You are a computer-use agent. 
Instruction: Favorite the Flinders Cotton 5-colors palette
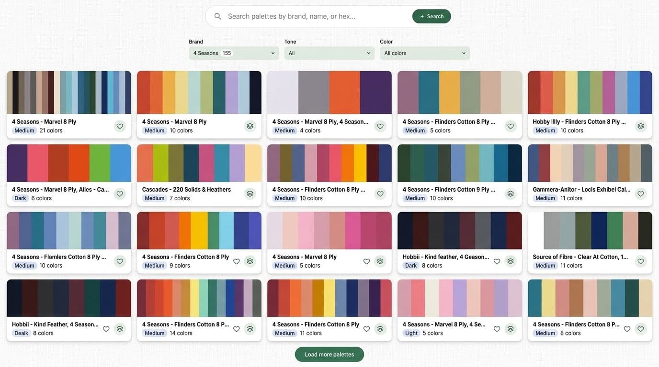click(x=511, y=126)
